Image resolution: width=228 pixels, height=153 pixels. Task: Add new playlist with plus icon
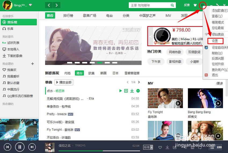[x=32, y=64]
